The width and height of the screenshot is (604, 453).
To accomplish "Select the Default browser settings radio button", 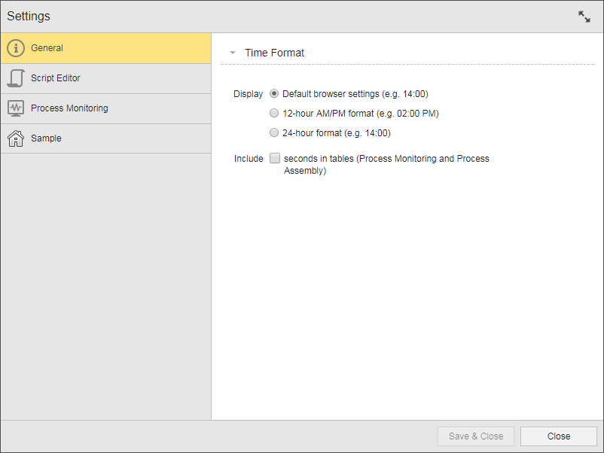I will coord(274,94).
